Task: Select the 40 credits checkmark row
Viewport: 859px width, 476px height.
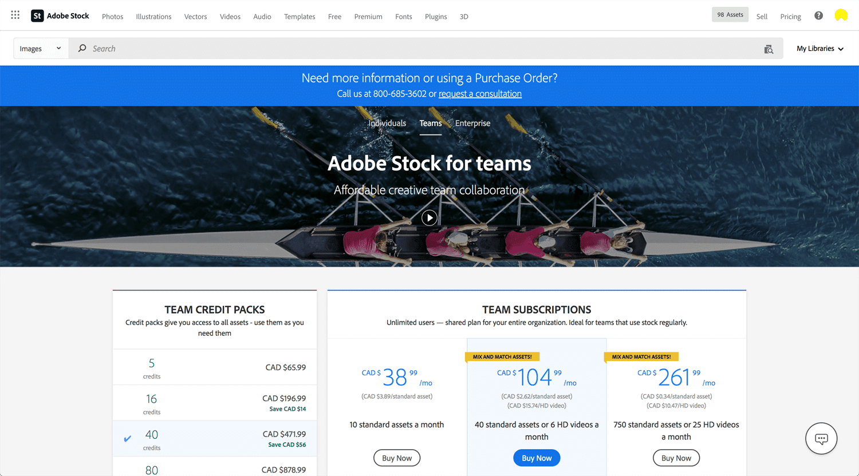Action: 215,439
